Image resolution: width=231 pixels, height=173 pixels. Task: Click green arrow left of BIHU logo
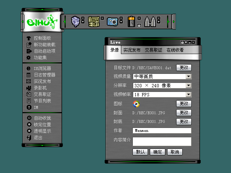click(22, 22)
